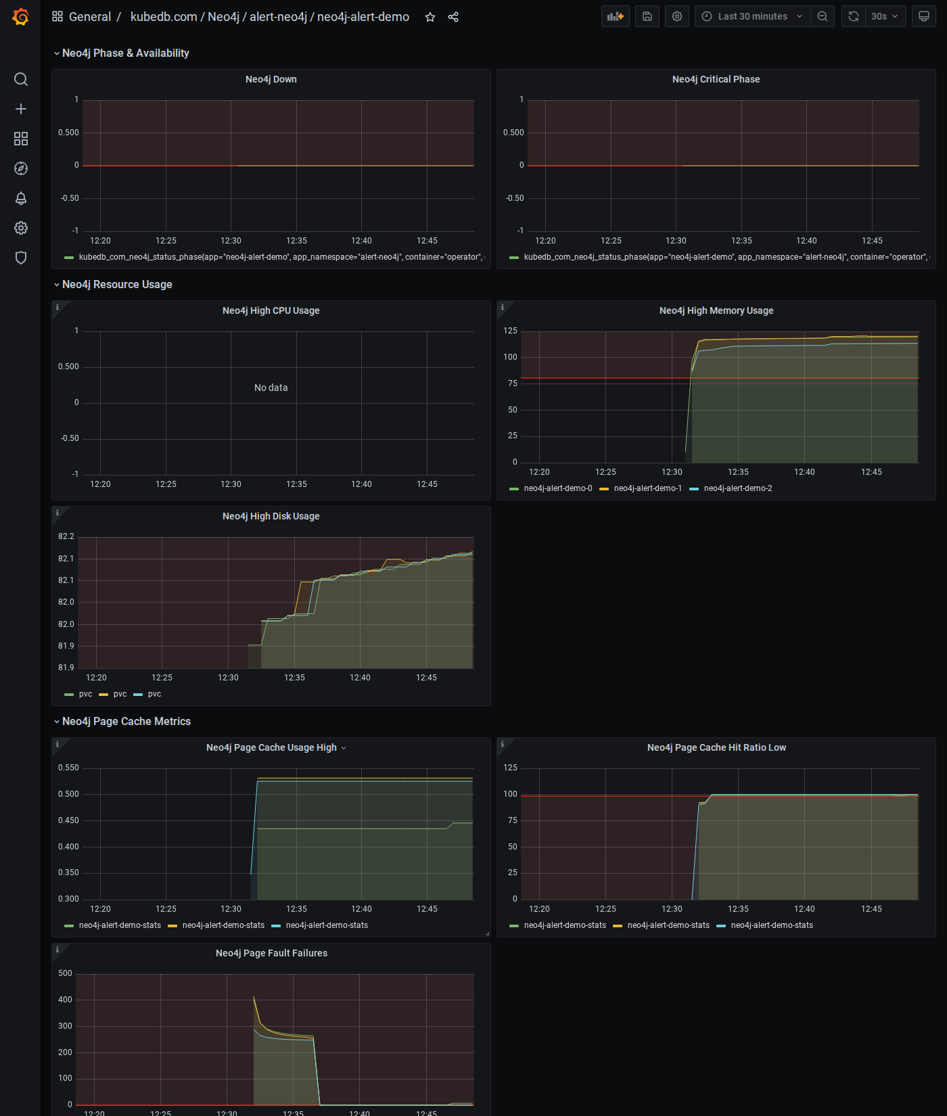This screenshot has width=947, height=1116.
Task: Click the neo4j-alert-demo dashboard title
Action: pos(270,17)
